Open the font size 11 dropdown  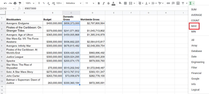[90, 3]
